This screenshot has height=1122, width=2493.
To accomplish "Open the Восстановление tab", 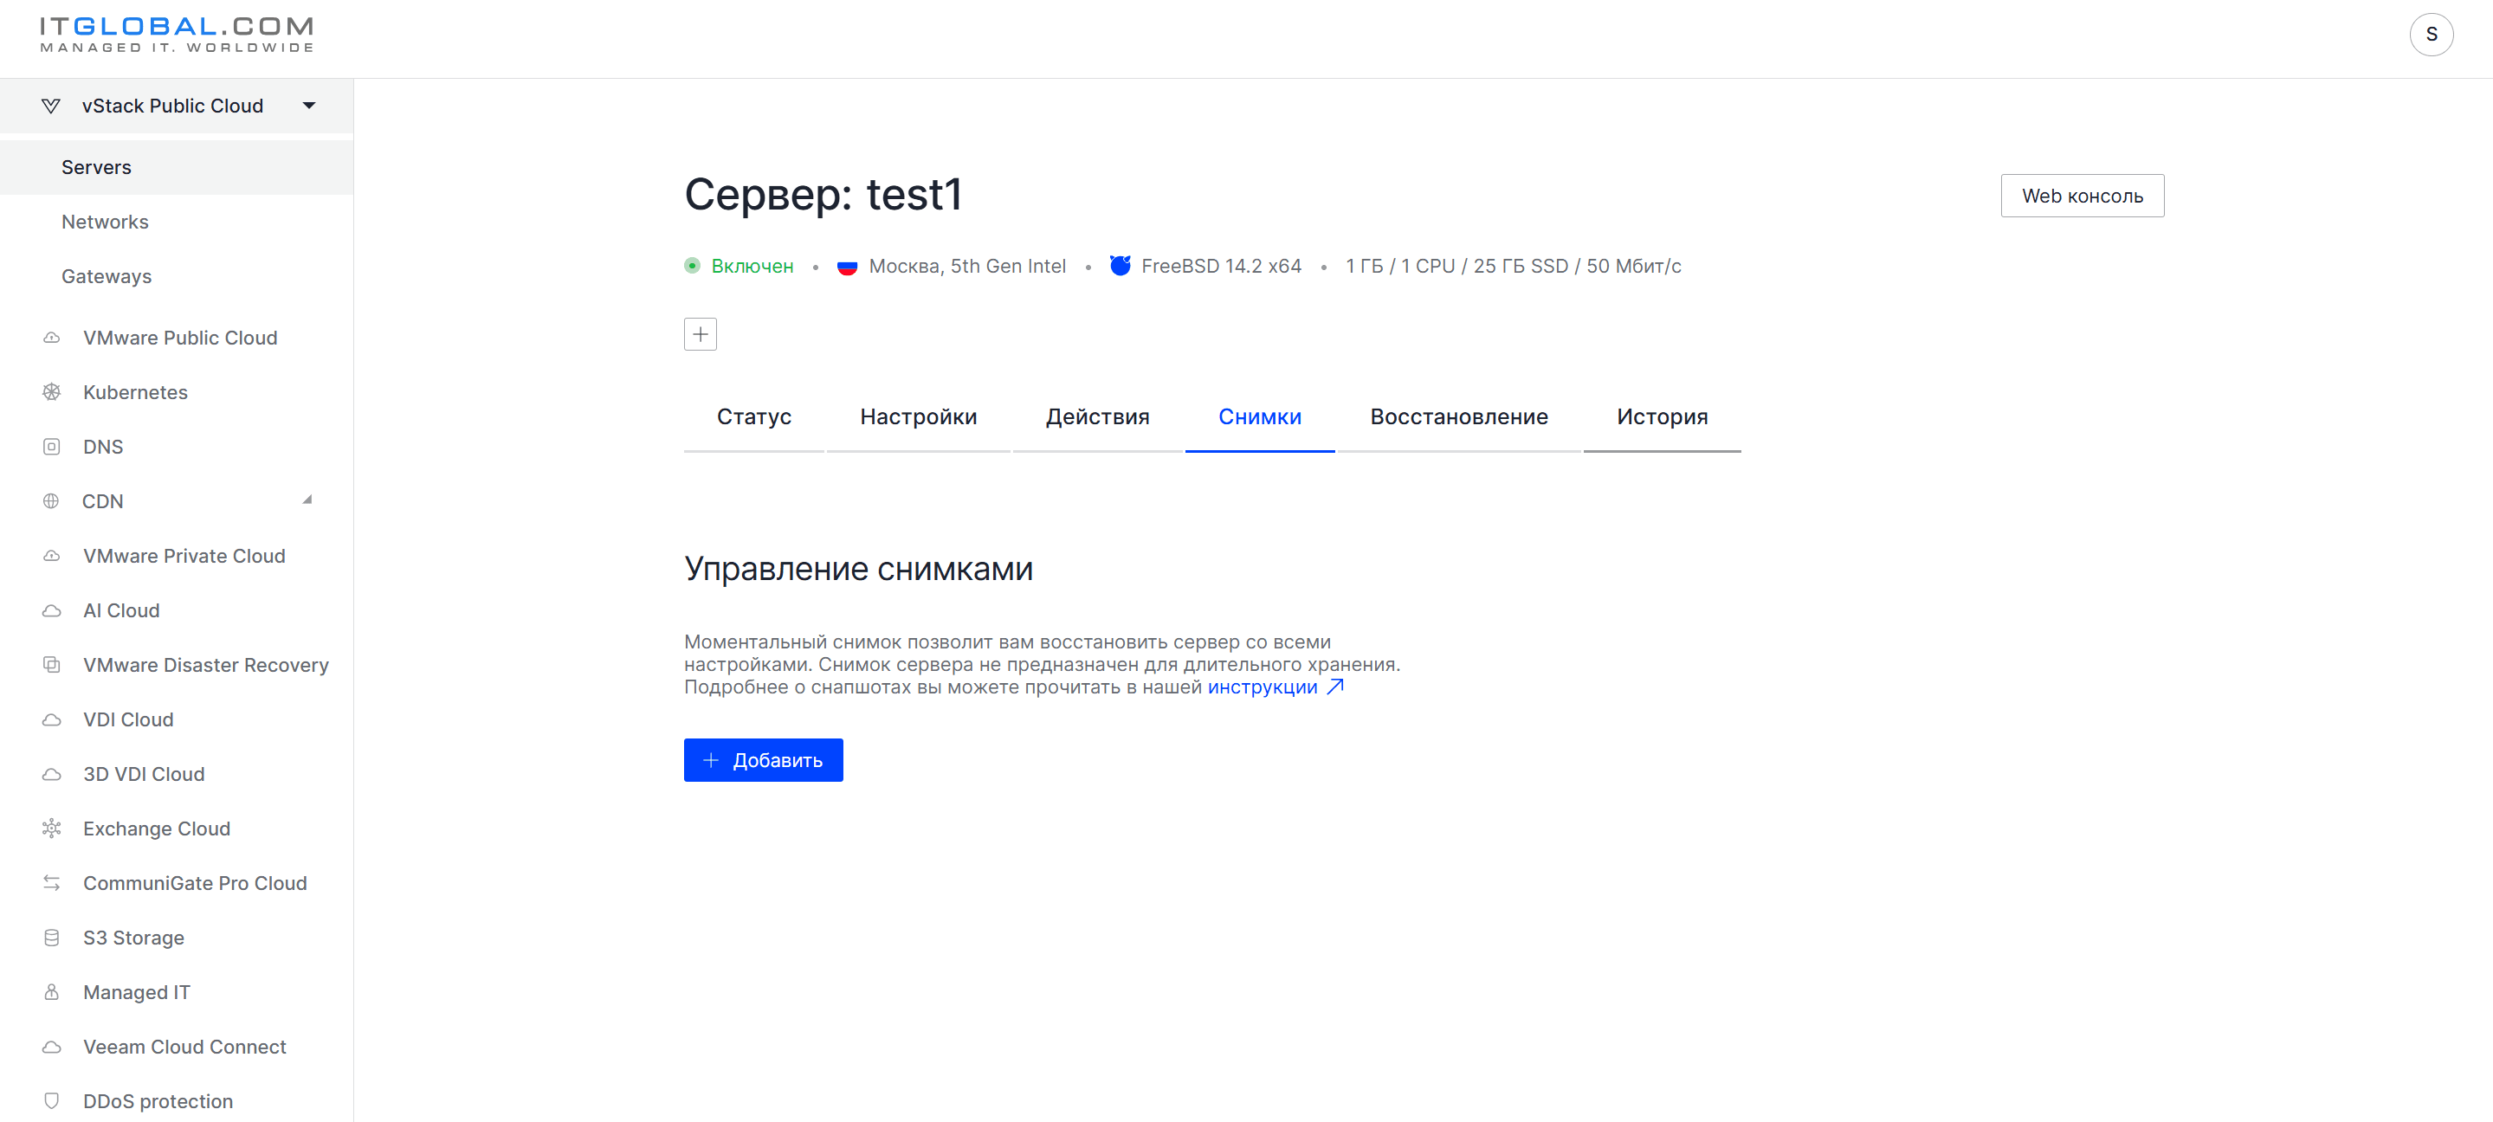I will 1458,417.
